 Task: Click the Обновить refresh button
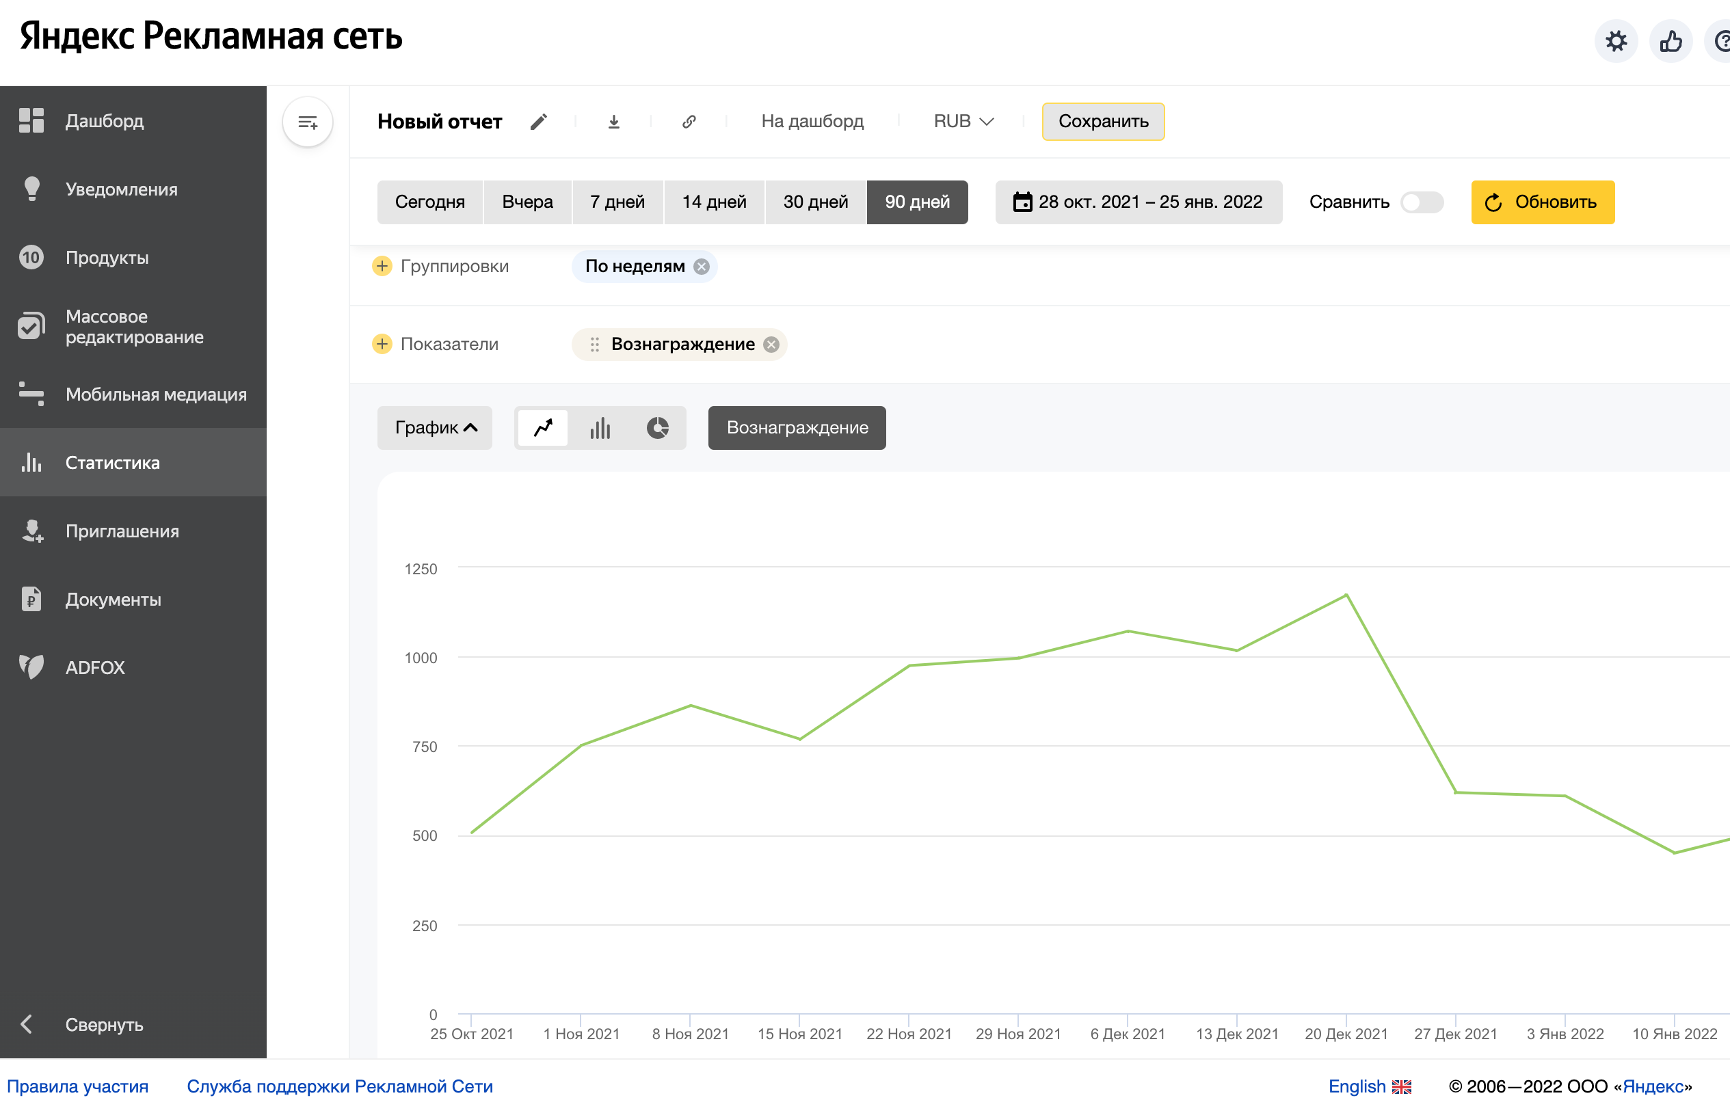(x=1542, y=202)
